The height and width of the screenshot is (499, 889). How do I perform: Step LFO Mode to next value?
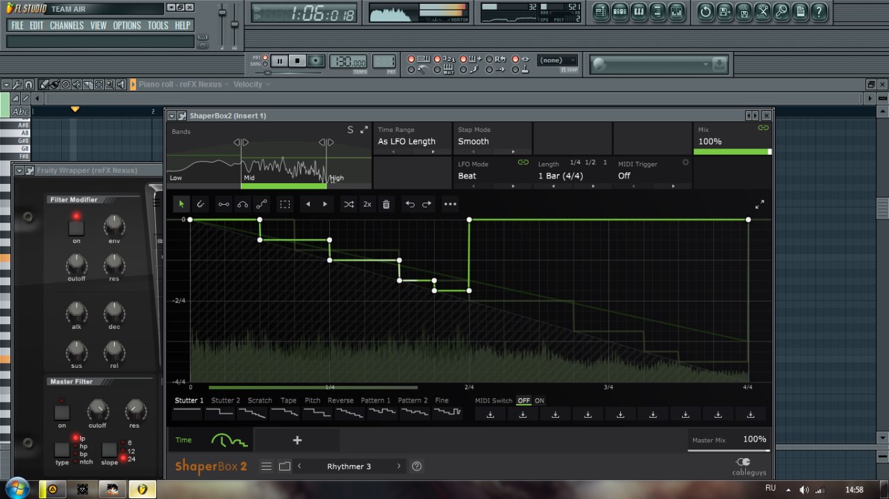click(513, 186)
